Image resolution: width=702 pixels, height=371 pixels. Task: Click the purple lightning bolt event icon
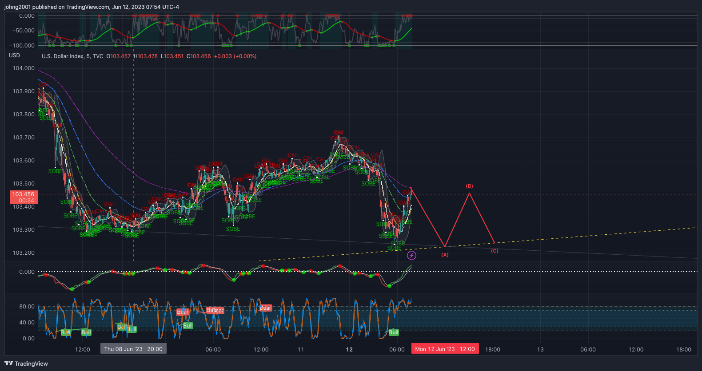click(x=412, y=255)
